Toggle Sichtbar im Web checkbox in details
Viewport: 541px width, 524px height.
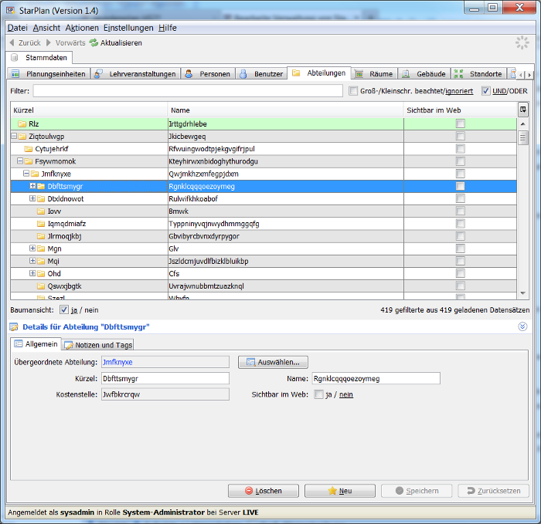coord(318,394)
